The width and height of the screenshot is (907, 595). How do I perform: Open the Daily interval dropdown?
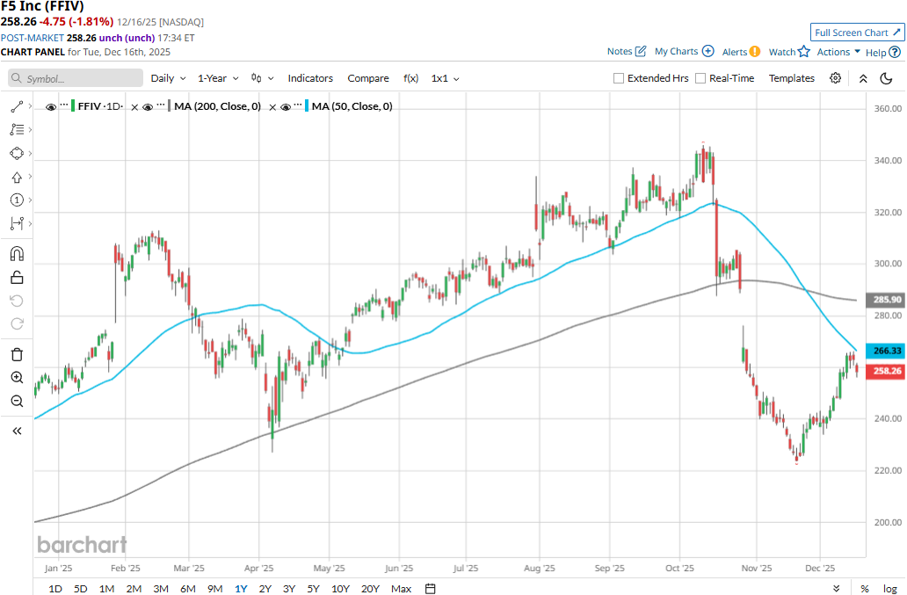(x=167, y=78)
